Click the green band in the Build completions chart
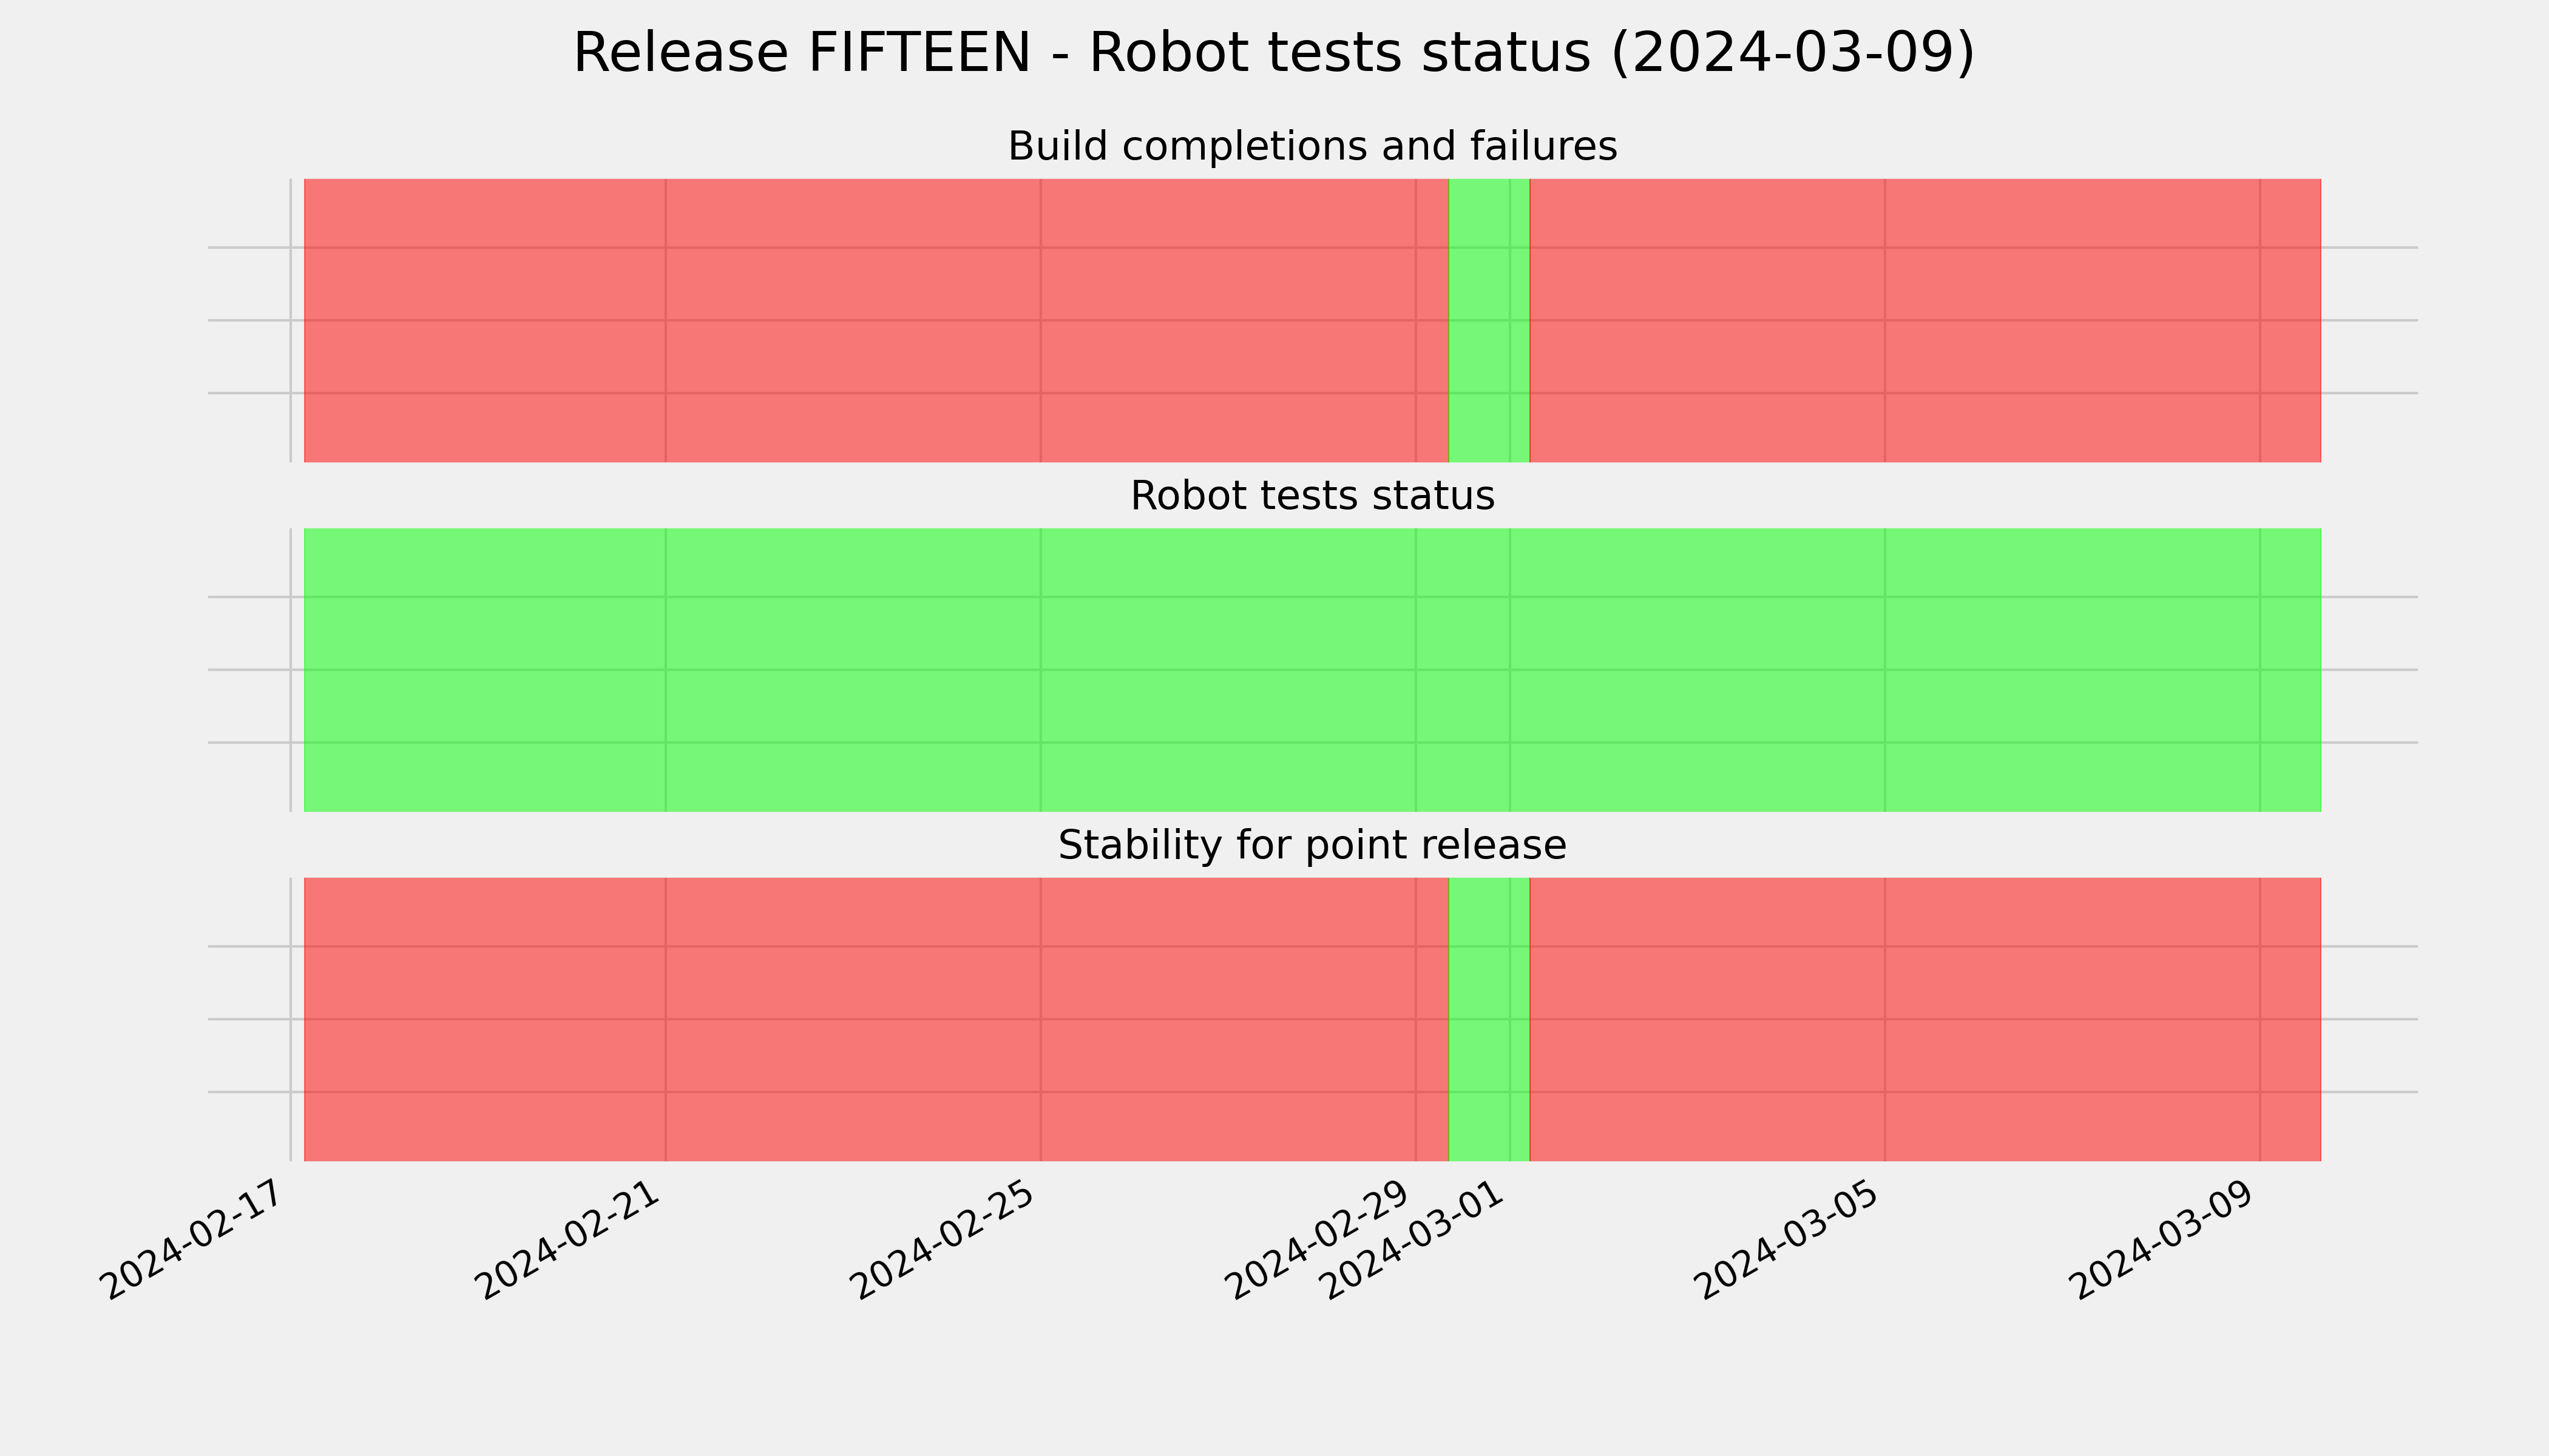The image size is (2549, 1456). 1489,320
